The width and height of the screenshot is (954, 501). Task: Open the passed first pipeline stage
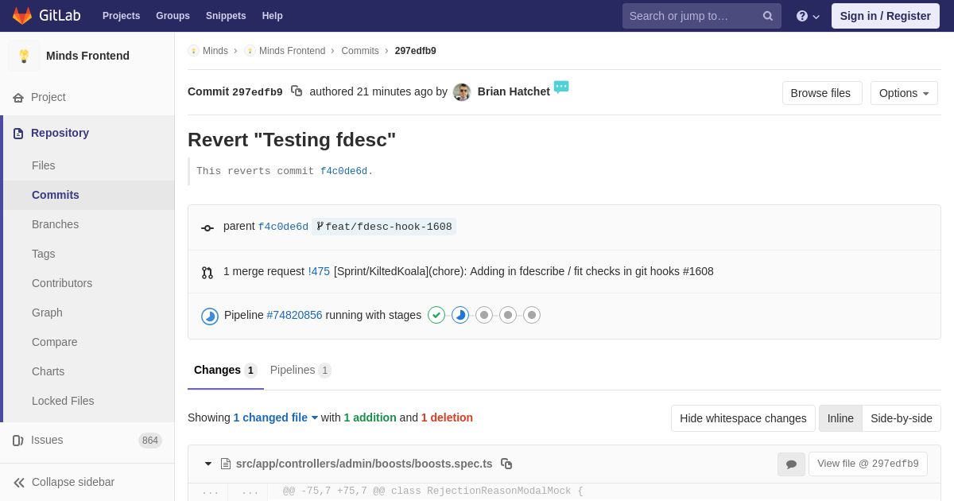pos(436,315)
